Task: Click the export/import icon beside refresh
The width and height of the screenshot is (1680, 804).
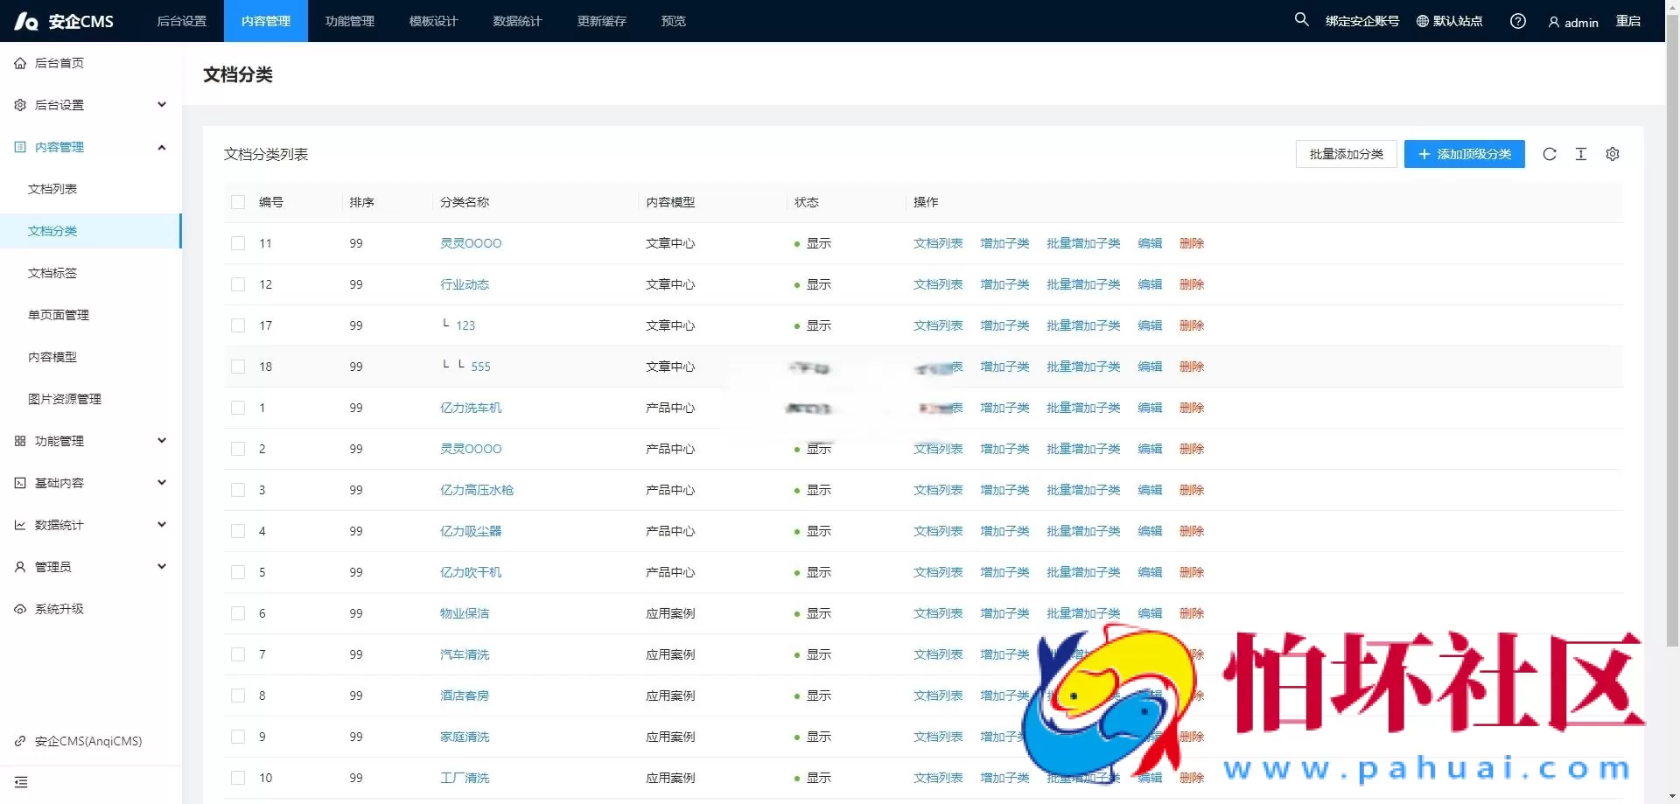Action: pos(1581,154)
